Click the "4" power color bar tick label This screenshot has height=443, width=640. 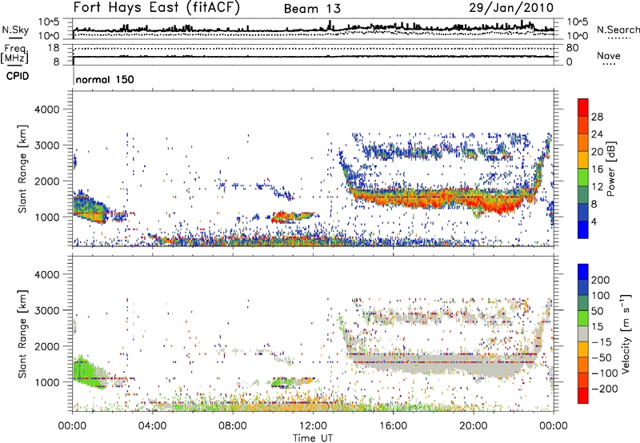click(x=594, y=221)
